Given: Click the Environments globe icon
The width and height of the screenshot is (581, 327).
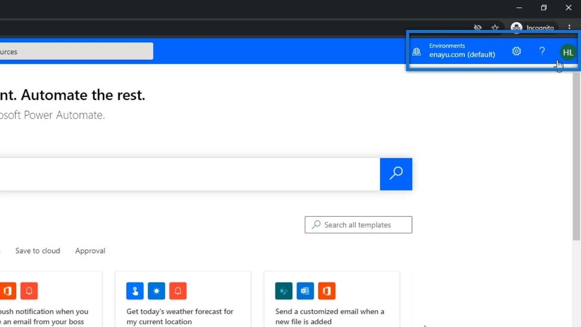Looking at the screenshot, I should pyautogui.click(x=417, y=52).
